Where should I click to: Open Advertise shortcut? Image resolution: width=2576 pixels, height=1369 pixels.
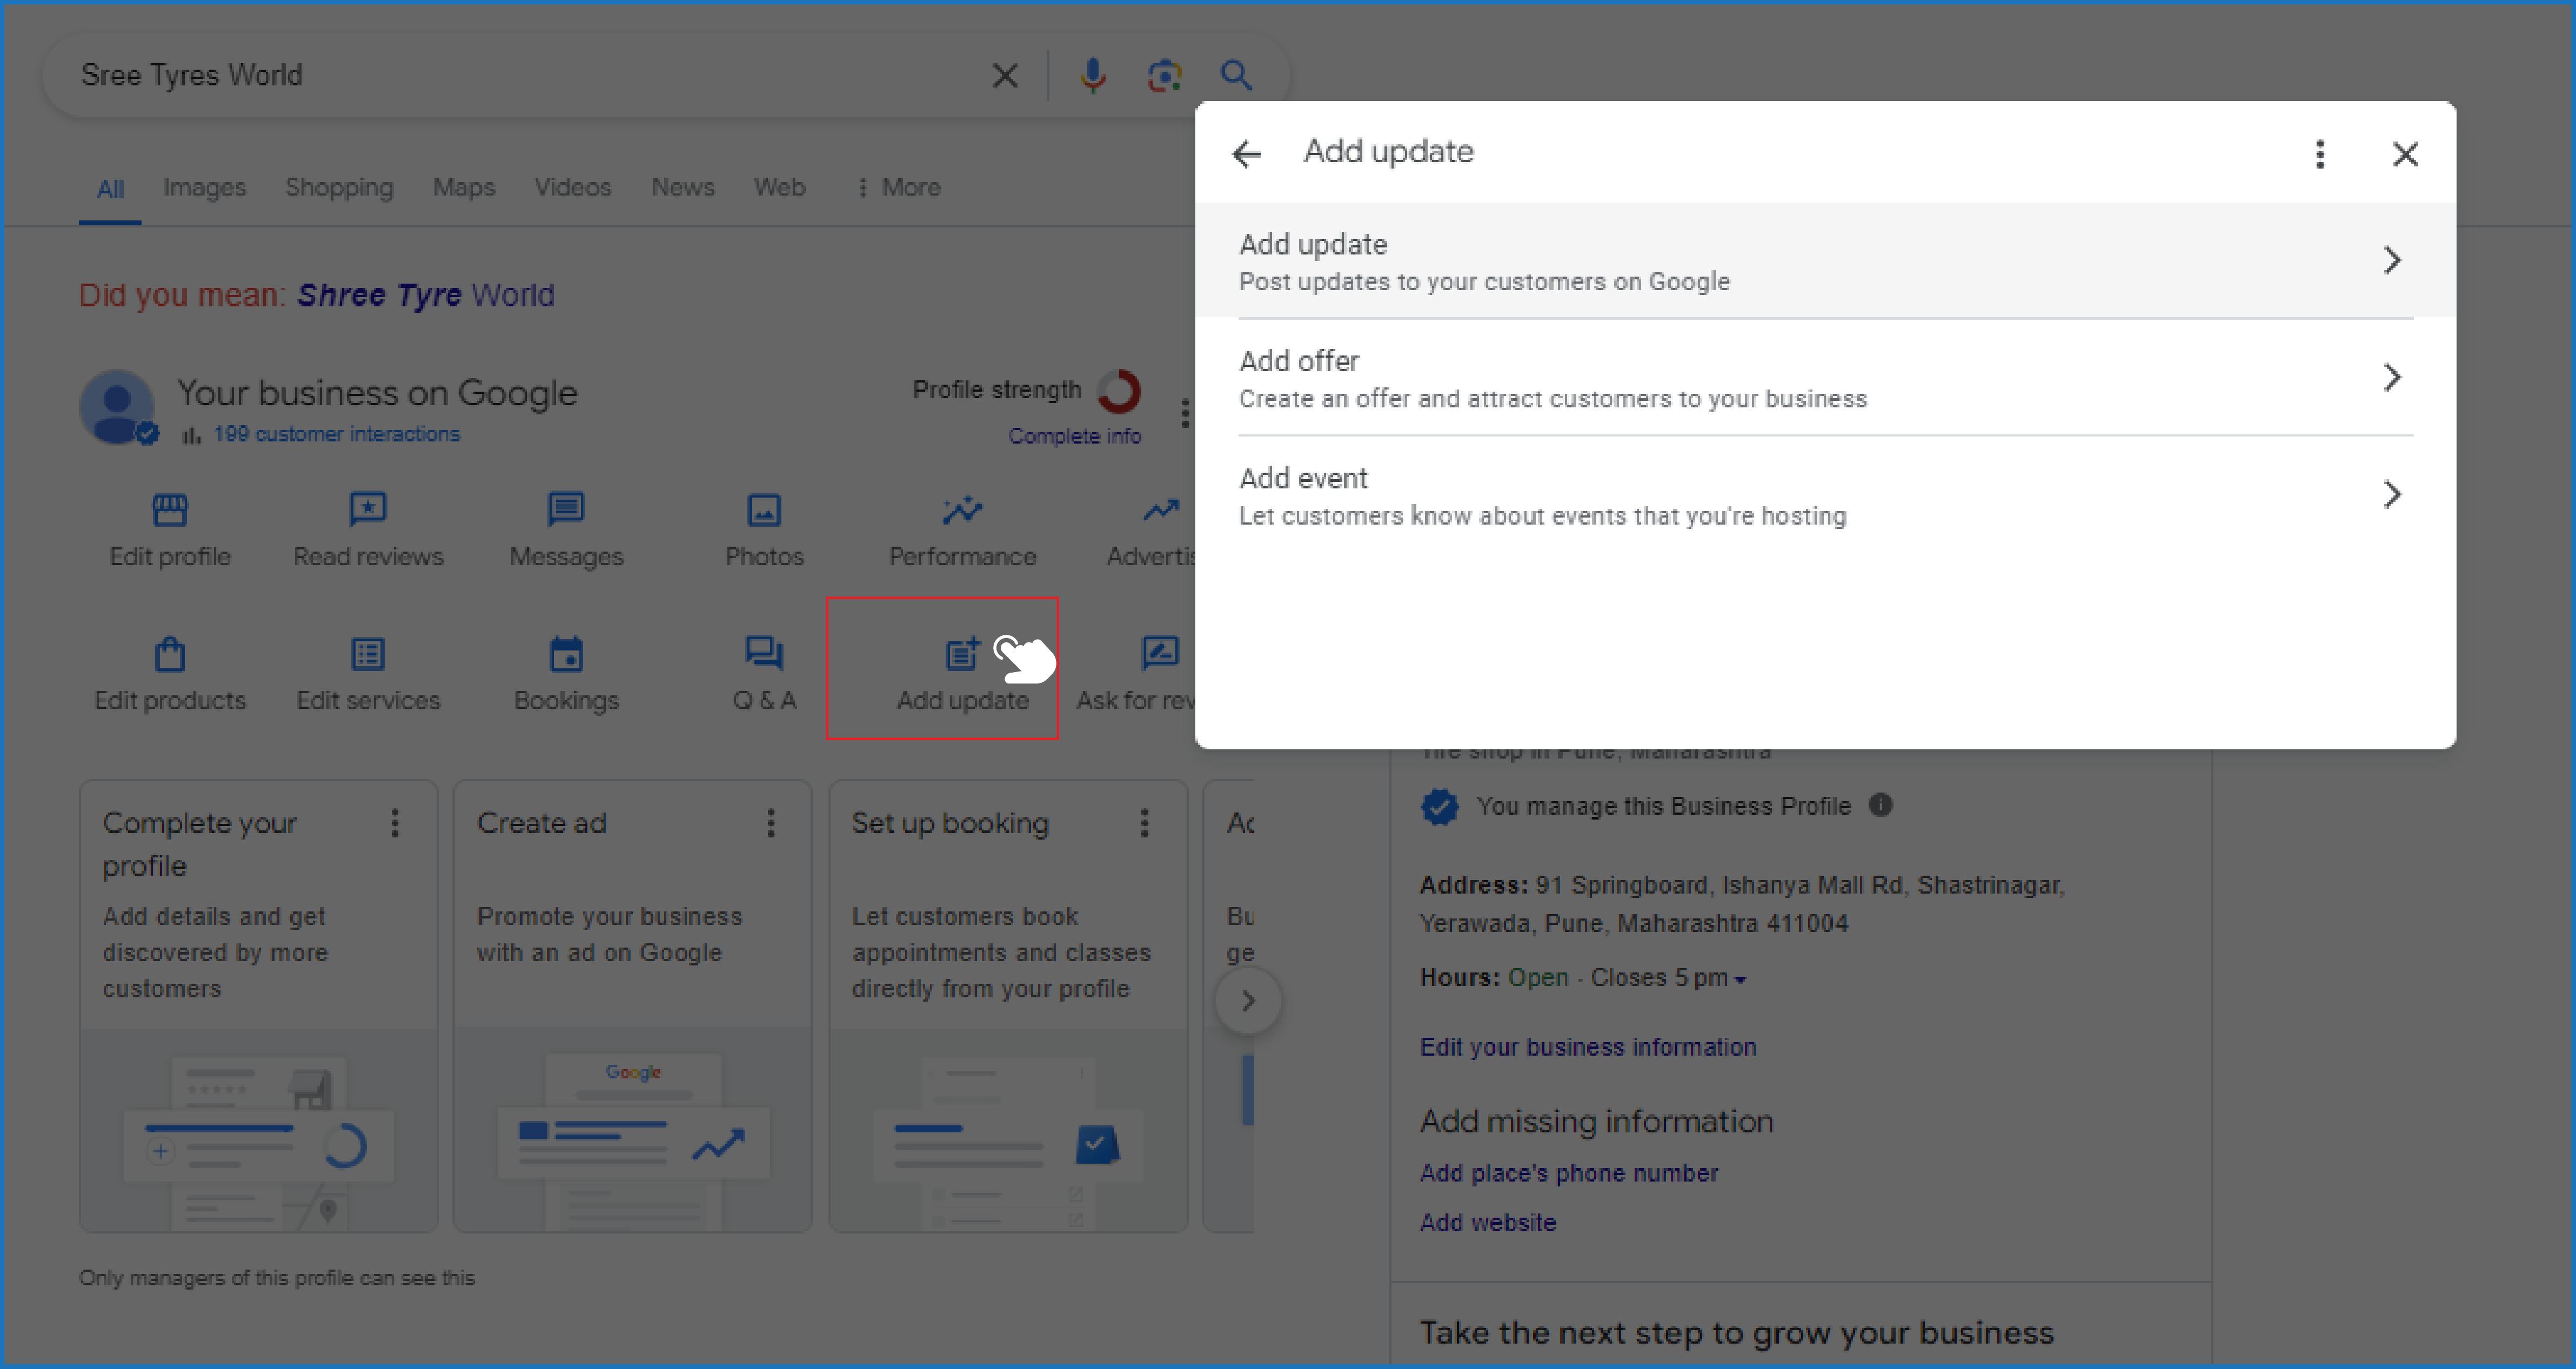(x=1151, y=531)
